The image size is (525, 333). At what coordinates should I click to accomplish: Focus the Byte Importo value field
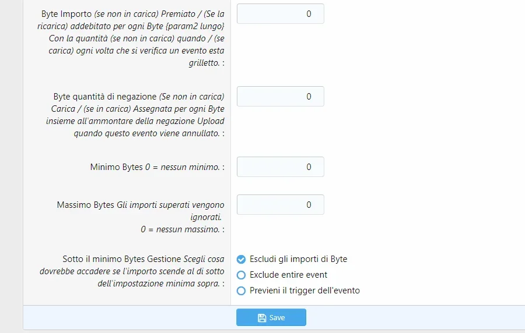point(280,14)
